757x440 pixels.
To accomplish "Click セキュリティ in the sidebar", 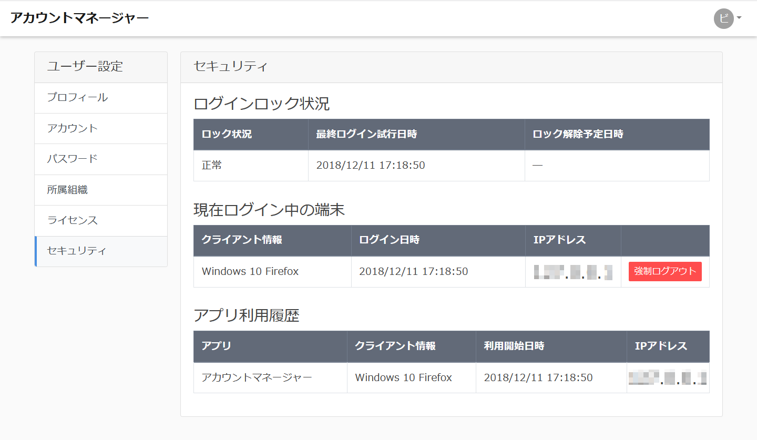I will [77, 251].
